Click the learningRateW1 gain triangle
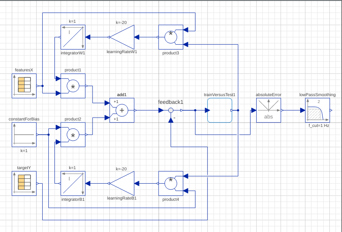This screenshot has width=342, height=232. (122, 37)
